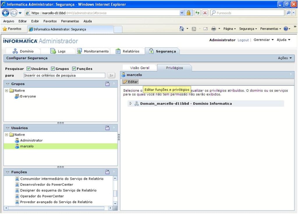The image size is (298, 214).
Task: Select Consumidor intermediário do Serviço de Relatório
Action: click(x=62, y=178)
